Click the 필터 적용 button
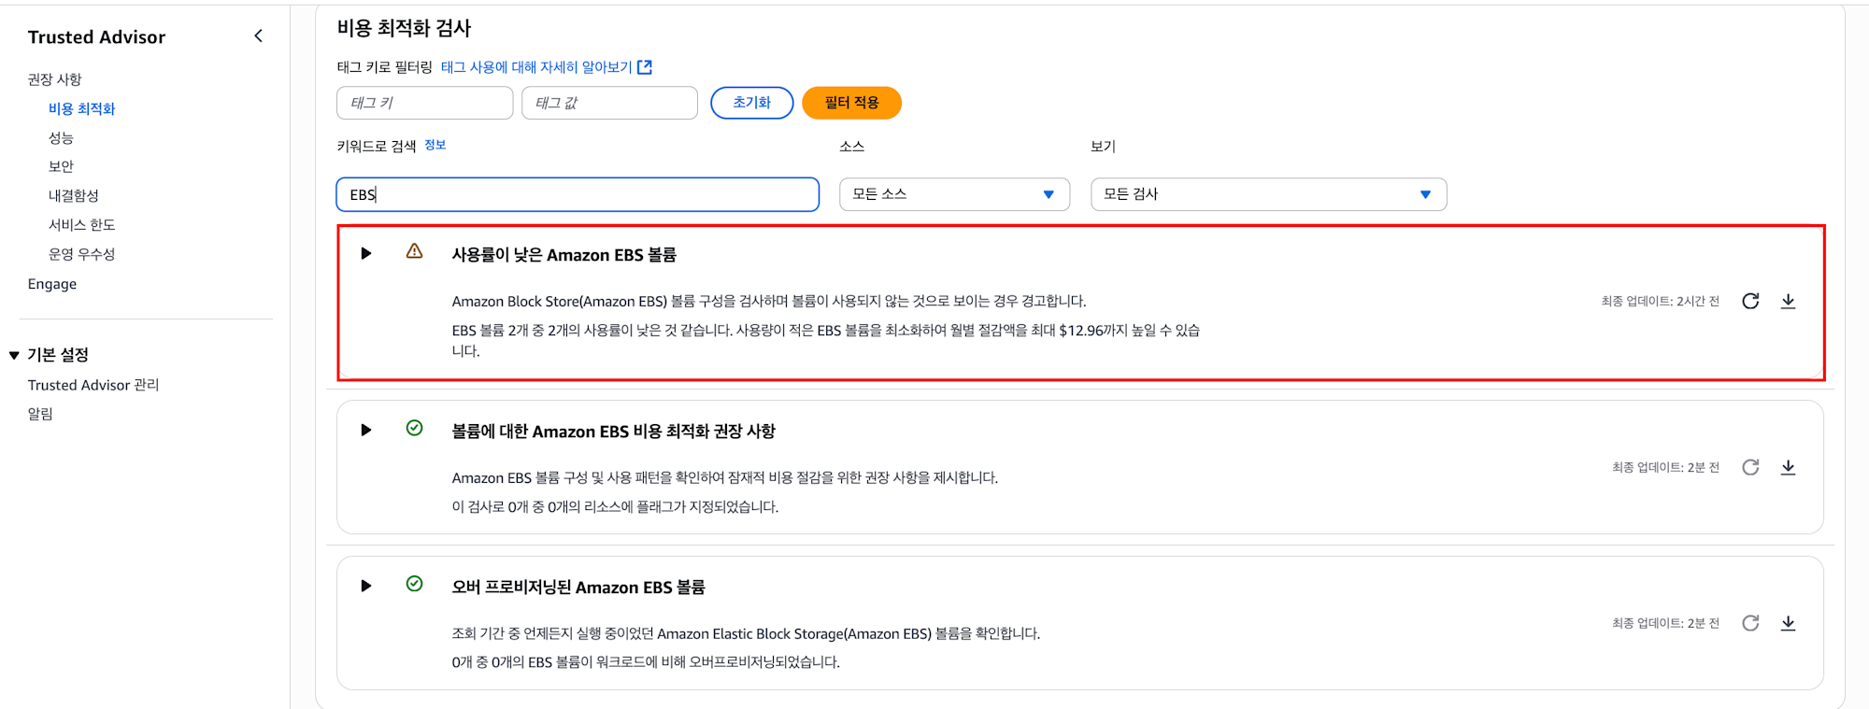Image resolution: width=1869 pixels, height=709 pixels. pyautogui.click(x=851, y=103)
